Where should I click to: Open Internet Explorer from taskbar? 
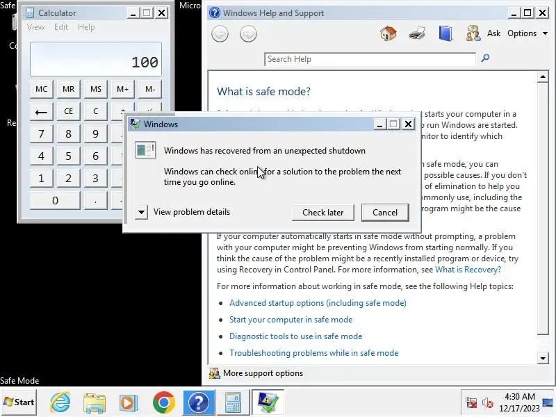click(60, 402)
